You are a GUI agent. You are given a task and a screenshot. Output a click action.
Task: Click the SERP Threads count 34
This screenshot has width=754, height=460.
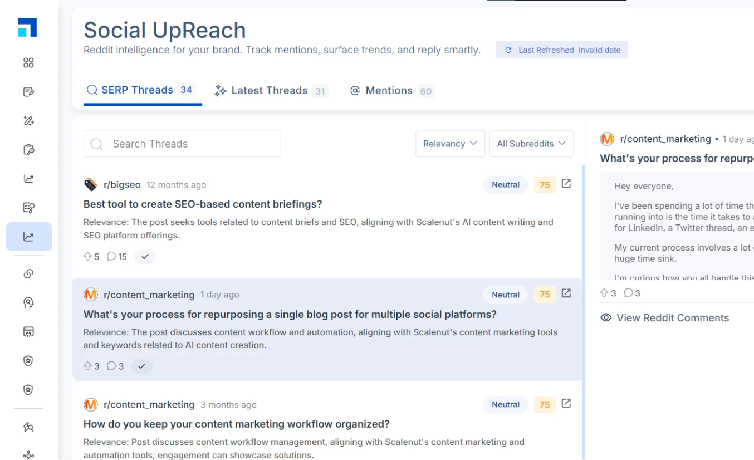tap(187, 90)
